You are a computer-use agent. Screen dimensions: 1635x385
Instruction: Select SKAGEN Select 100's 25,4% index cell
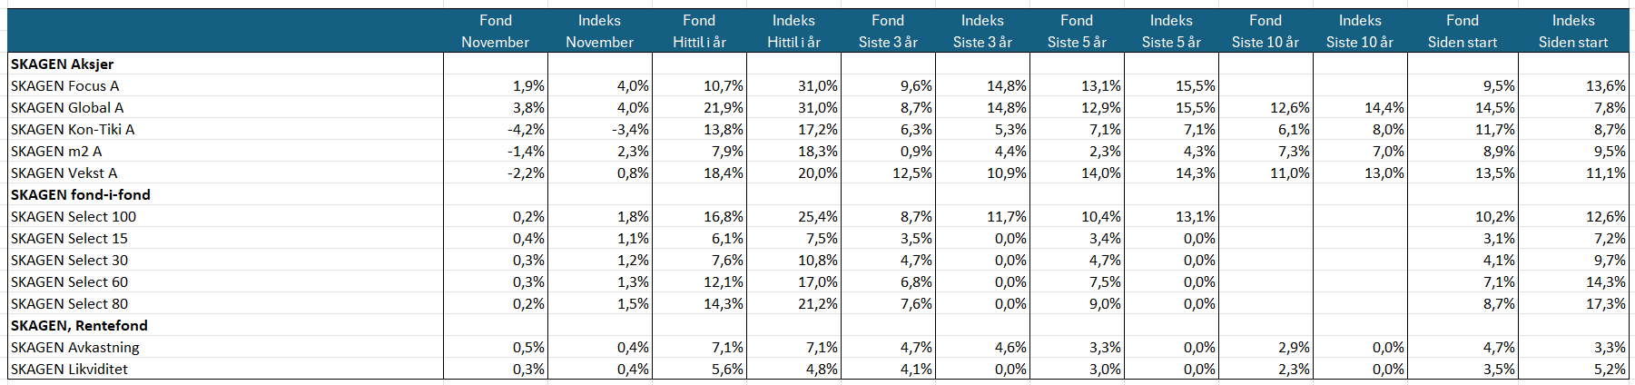[x=818, y=216]
